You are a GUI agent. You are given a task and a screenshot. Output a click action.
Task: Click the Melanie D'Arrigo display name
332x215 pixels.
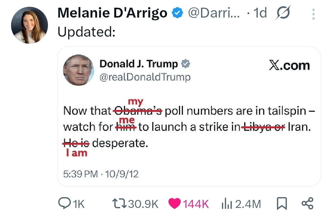112,13
